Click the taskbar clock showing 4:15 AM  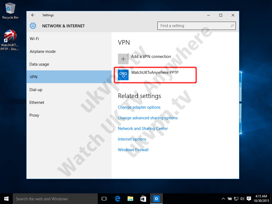[x=261, y=199]
